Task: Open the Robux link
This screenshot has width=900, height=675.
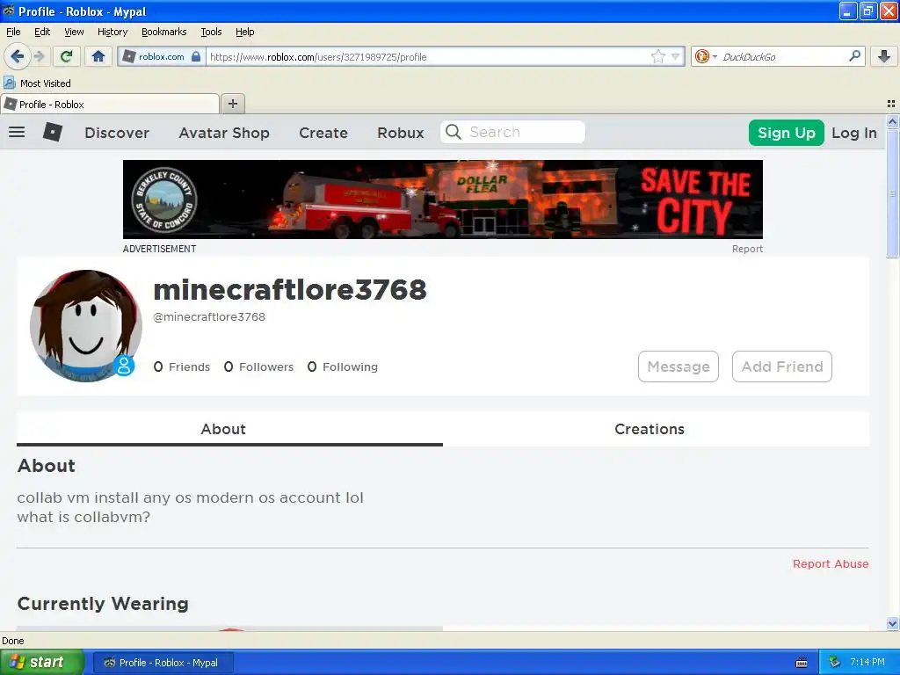Action: 401,133
